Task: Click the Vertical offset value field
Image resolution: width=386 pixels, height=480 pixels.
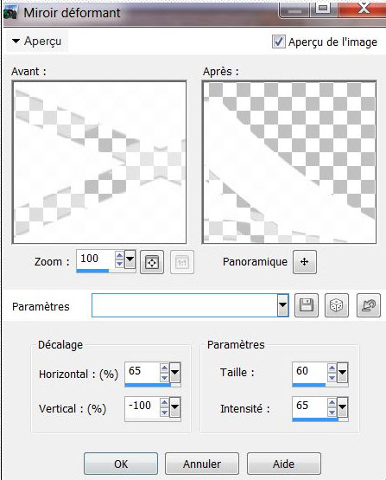Action: (142, 406)
